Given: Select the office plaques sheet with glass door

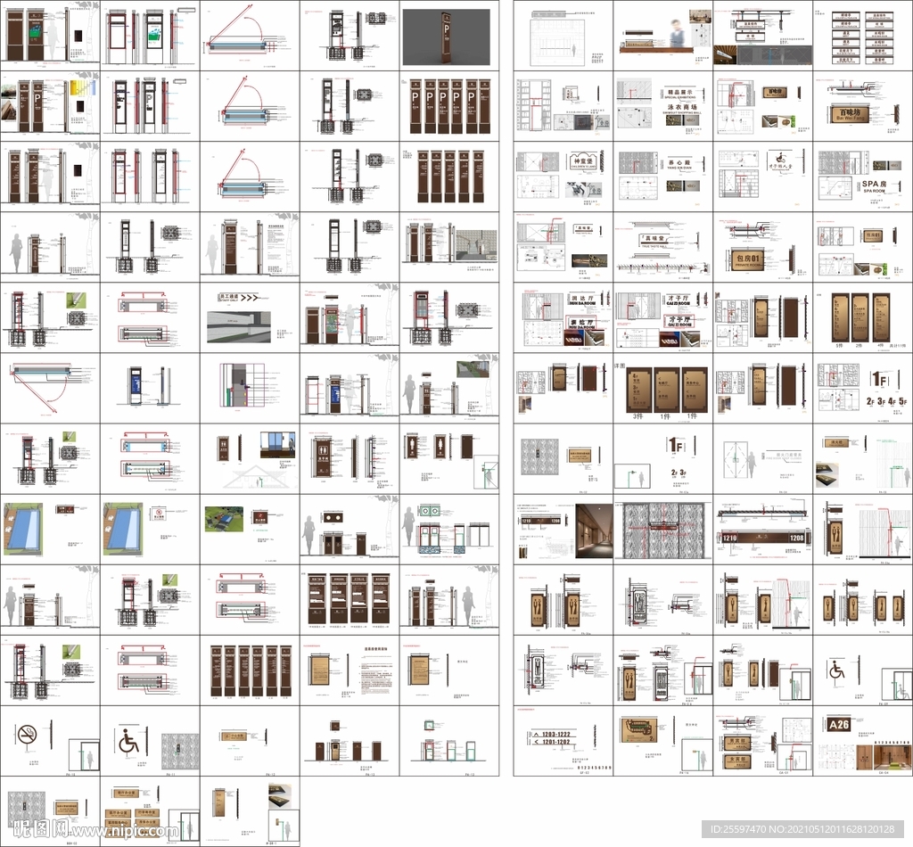Looking at the screenshot, I should click(150, 811).
